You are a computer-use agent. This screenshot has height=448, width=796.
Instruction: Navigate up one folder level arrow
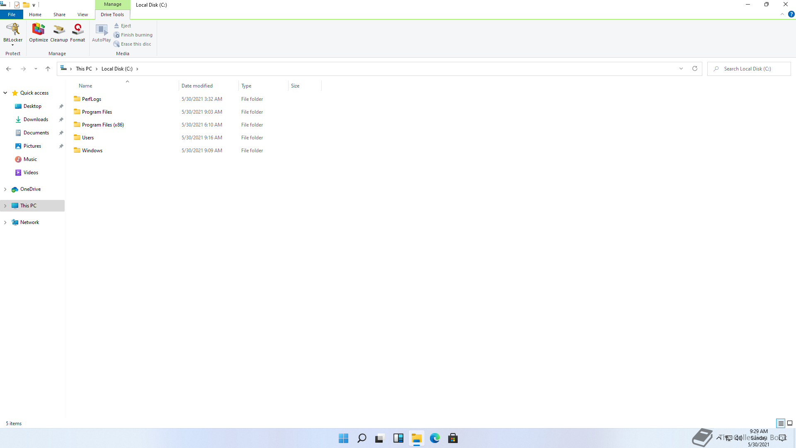[x=48, y=69]
